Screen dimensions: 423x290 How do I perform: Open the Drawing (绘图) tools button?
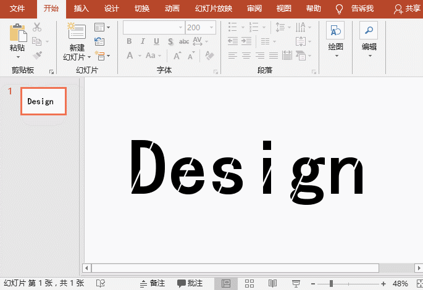[x=335, y=32]
